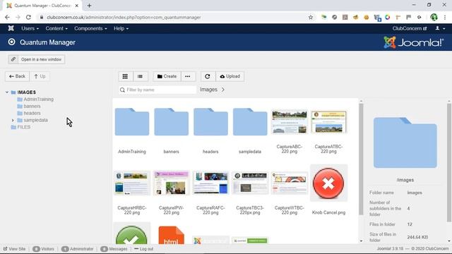Click the Quantum Manager title icon
This screenshot has height=254, width=452.
tap(11, 42)
